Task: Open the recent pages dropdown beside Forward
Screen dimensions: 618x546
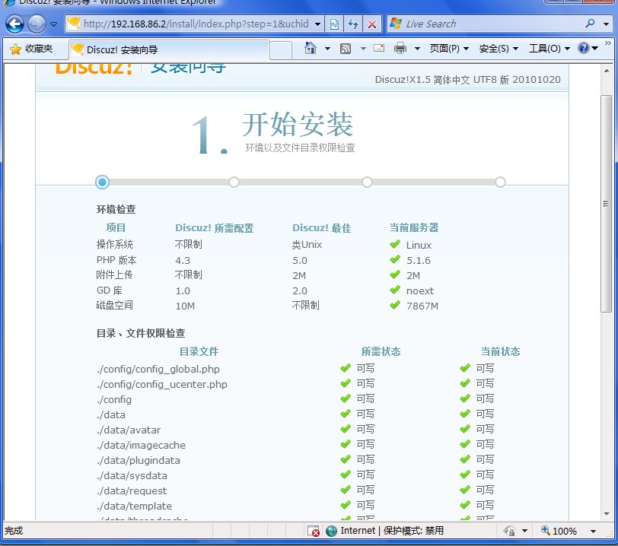Action: tap(53, 24)
